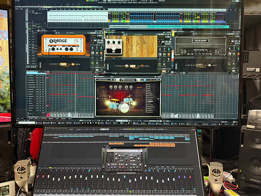Click the ORANGE logo plate on the amp
This screenshot has width=261, height=196.
point(58,41)
